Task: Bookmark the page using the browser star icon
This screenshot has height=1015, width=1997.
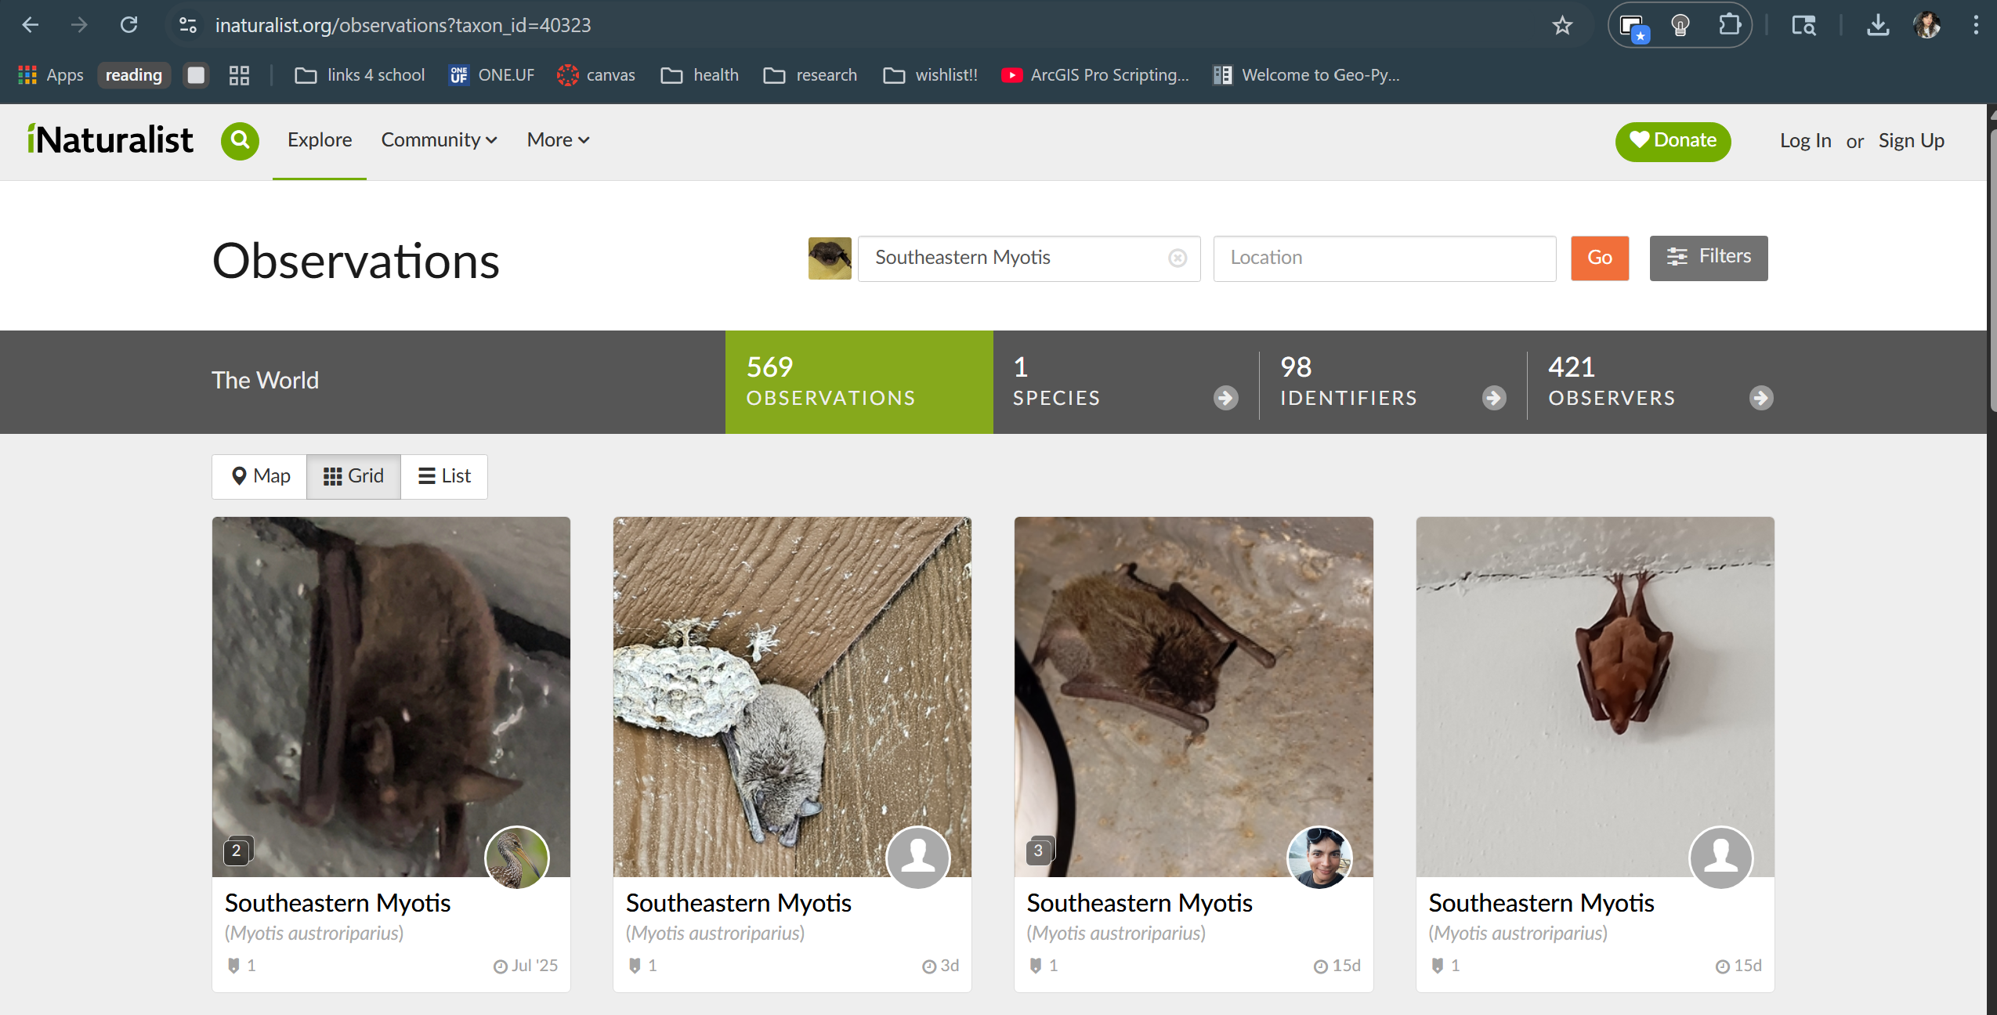Action: click(x=1561, y=24)
